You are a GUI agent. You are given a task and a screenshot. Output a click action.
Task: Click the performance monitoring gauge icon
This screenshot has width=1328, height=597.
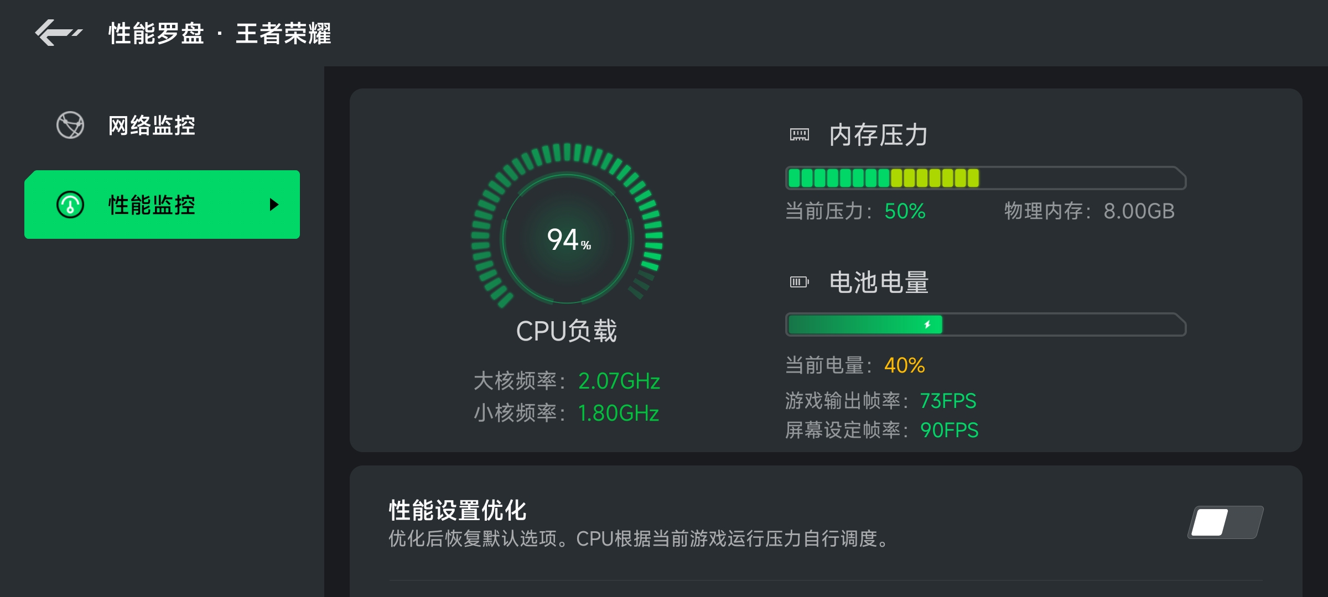tap(70, 205)
